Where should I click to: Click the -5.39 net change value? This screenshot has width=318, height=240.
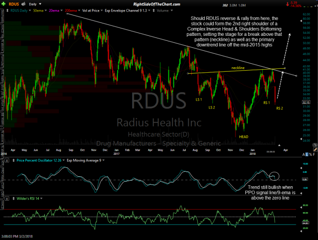point(294,2)
